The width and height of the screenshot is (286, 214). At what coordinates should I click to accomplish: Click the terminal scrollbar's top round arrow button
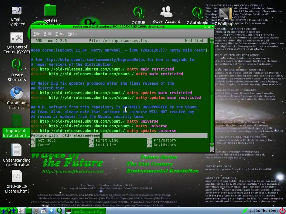[212, 40]
